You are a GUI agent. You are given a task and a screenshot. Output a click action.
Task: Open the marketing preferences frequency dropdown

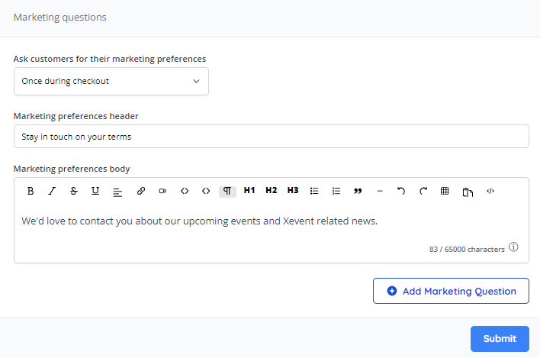pos(111,81)
